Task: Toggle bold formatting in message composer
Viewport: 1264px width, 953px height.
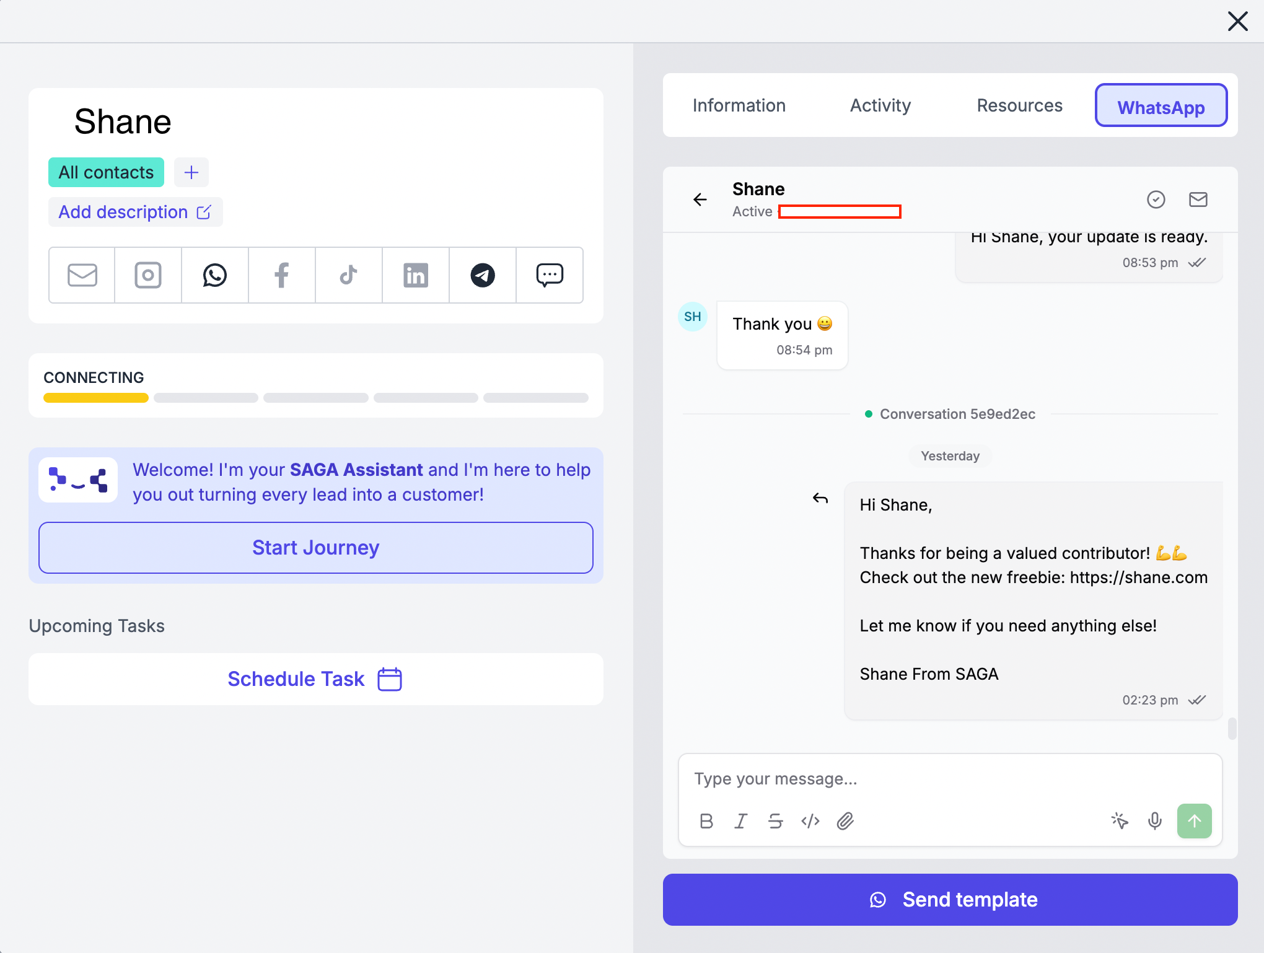Action: 706,821
